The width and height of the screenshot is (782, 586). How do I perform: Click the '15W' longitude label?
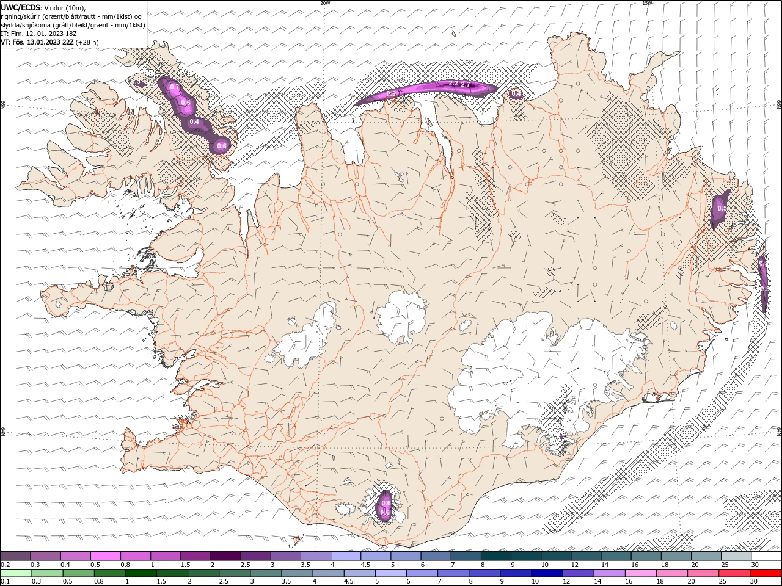click(646, 3)
